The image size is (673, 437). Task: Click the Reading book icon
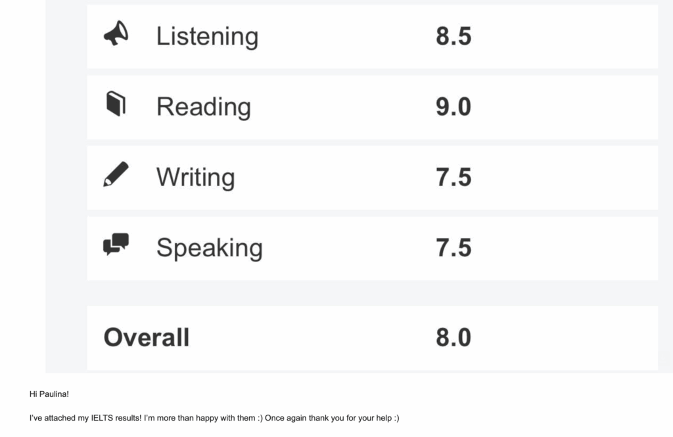116,104
